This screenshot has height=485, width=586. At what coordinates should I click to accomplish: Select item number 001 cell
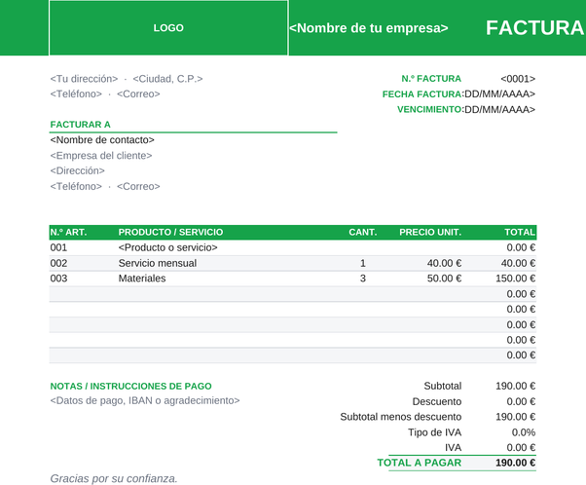coord(58,247)
